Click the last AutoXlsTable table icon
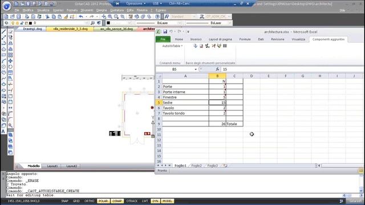Screen dimensions: 365x205 point(225,46)
